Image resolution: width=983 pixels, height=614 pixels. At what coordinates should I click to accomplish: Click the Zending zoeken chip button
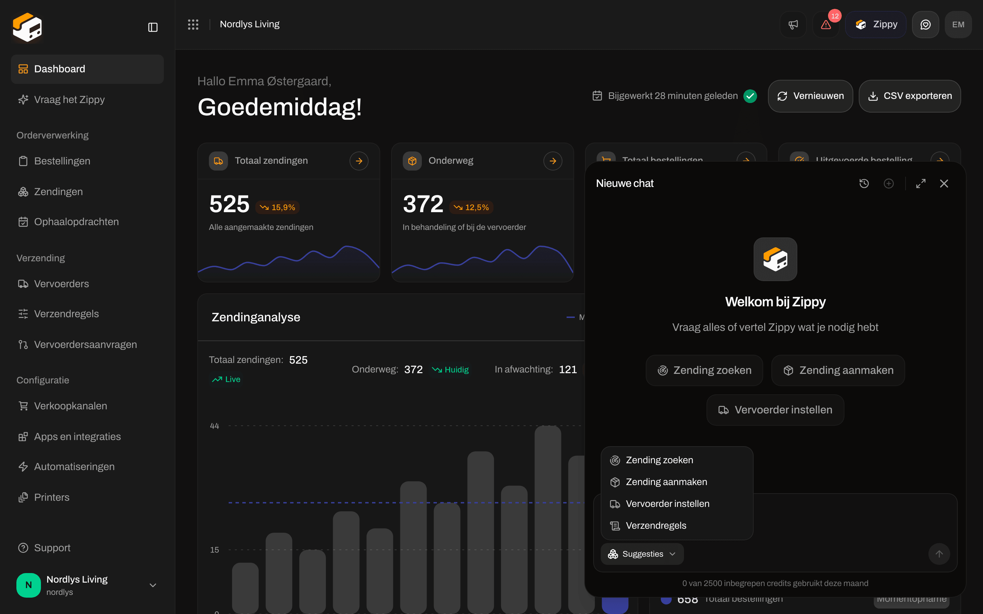(704, 370)
